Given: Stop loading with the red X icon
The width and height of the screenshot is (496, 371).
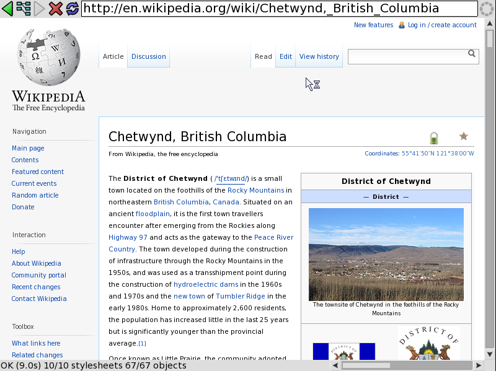Looking at the screenshot, I should tap(56, 9).
